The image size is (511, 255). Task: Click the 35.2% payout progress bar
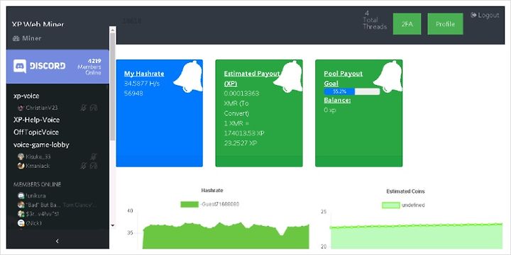pos(351,91)
